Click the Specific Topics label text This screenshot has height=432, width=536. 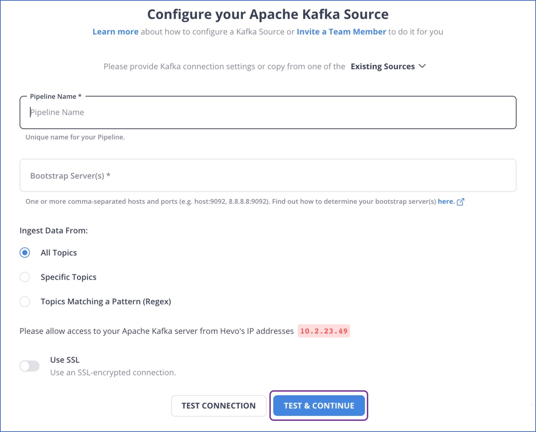pos(69,277)
